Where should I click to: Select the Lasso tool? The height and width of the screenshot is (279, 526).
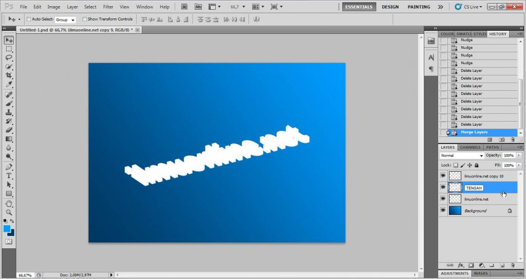(9, 57)
